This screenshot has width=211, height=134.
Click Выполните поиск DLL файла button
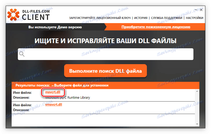[106, 71]
